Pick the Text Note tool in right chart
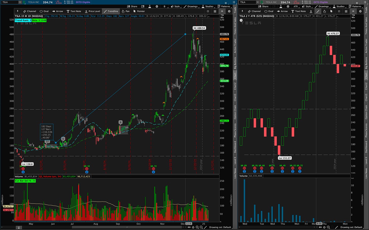 299,11
